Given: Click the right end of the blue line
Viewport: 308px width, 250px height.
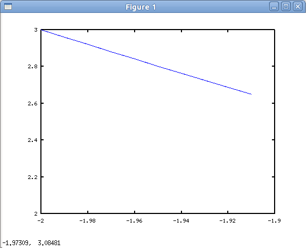Looking at the screenshot, I should (x=251, y=94).
